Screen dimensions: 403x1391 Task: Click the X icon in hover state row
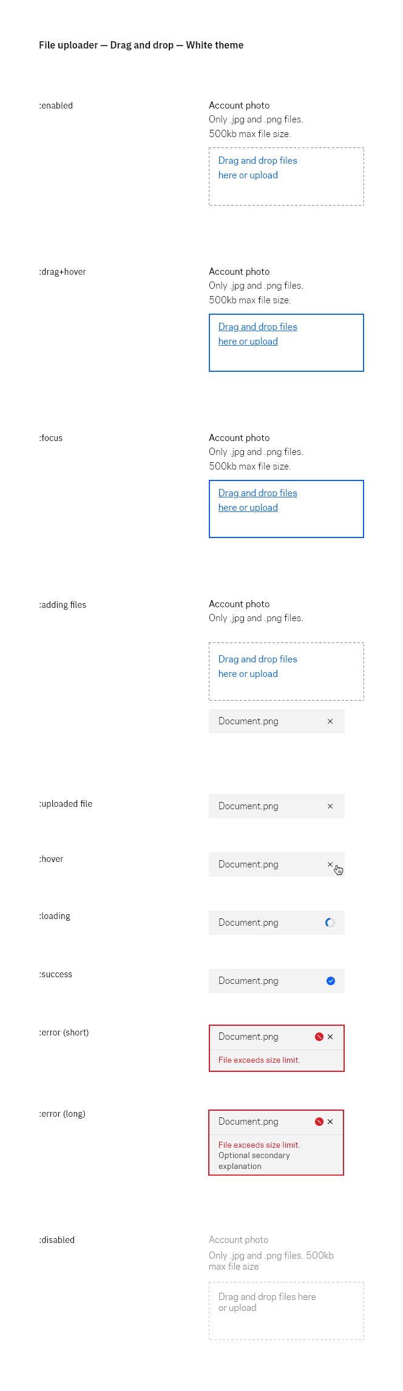330,864
